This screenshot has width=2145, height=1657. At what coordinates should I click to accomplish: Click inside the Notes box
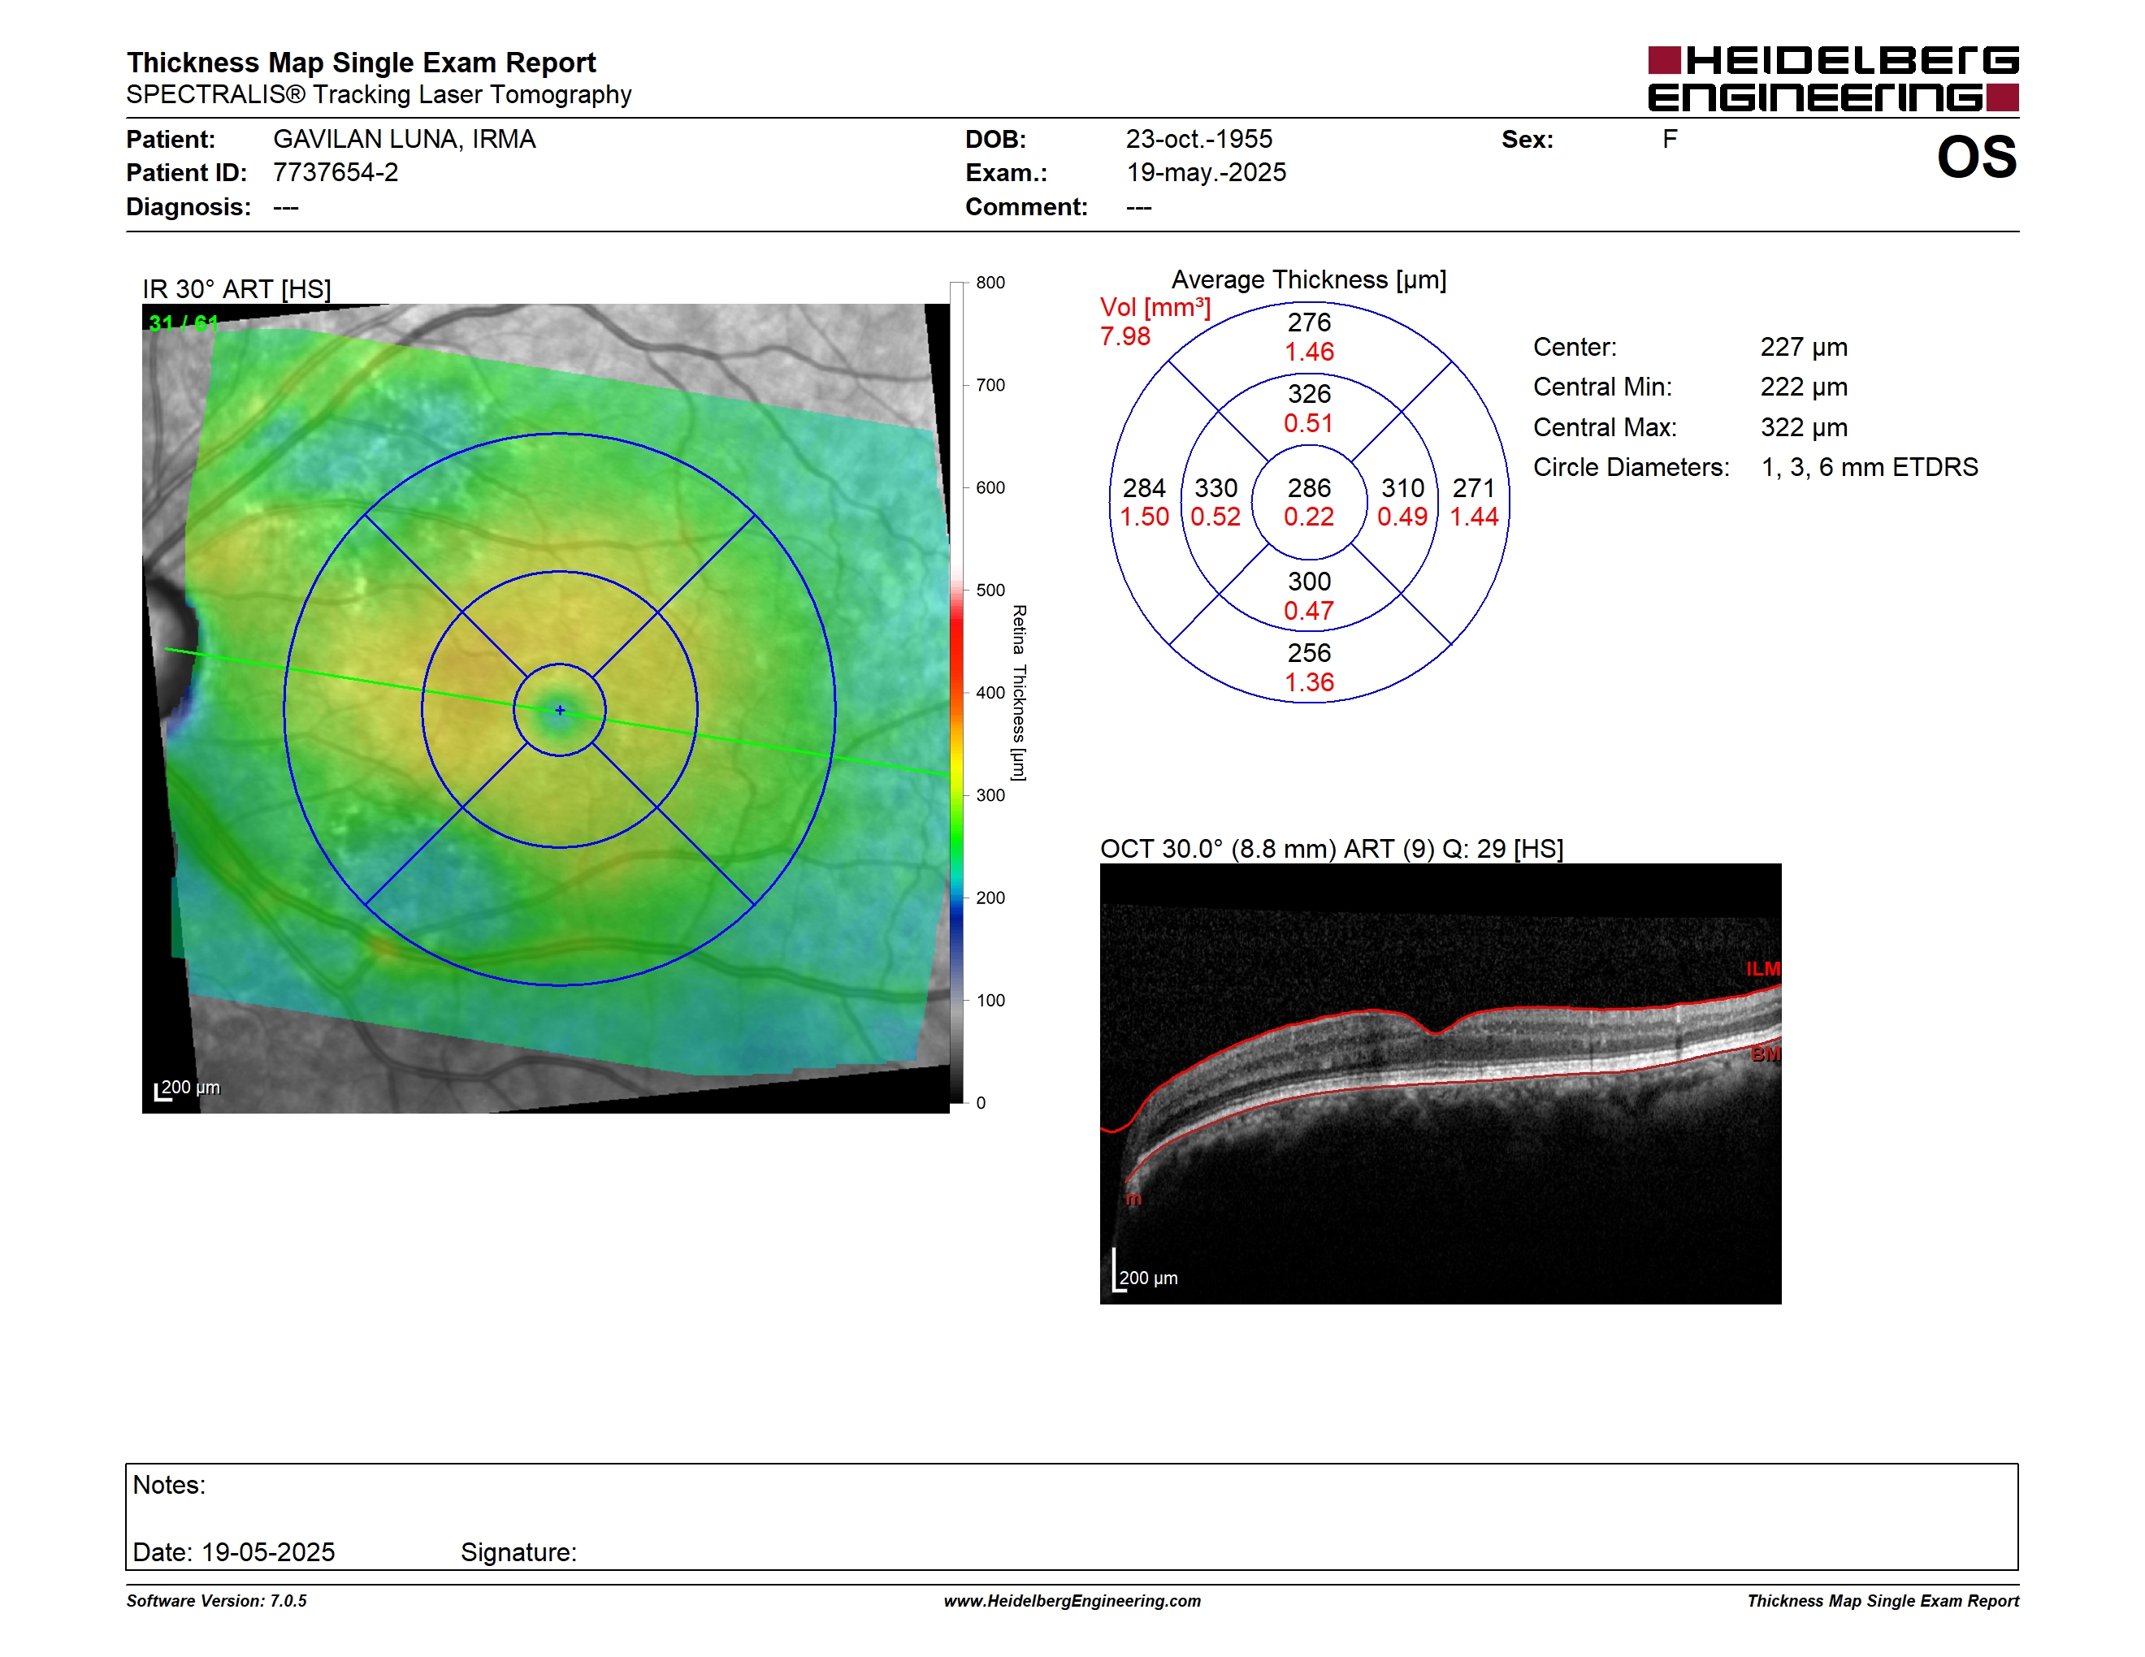tap(1072, 1516)
